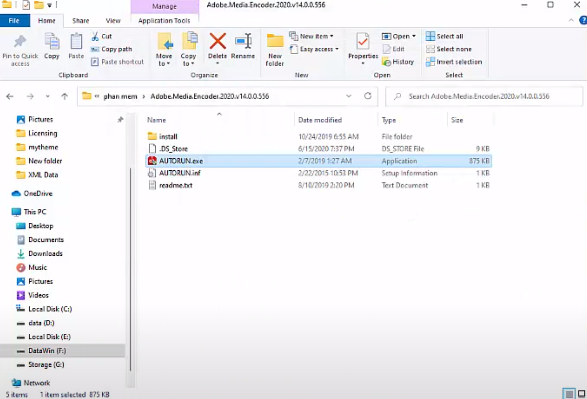587x399 pixels.
Task: Collapse the ribbon with the chevron
Action: pyautogui.click(x=571, y=21)
